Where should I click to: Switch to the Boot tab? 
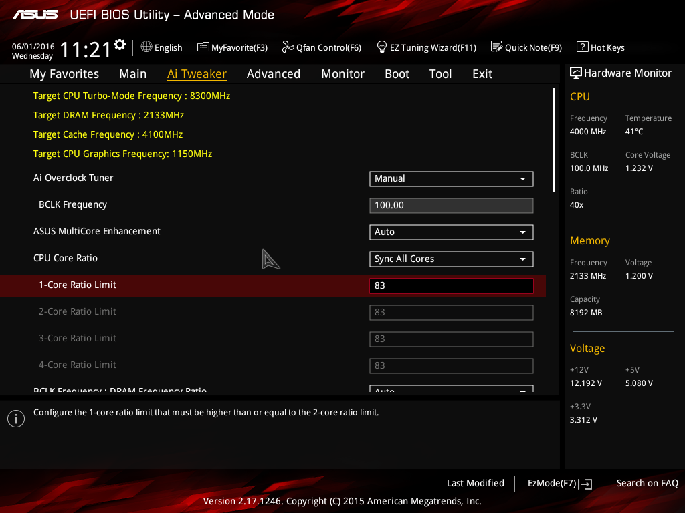pyautogui.click(x=397, y=74)
